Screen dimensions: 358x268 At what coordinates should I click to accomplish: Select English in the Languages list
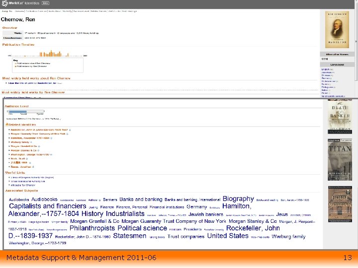coord(325,69)
